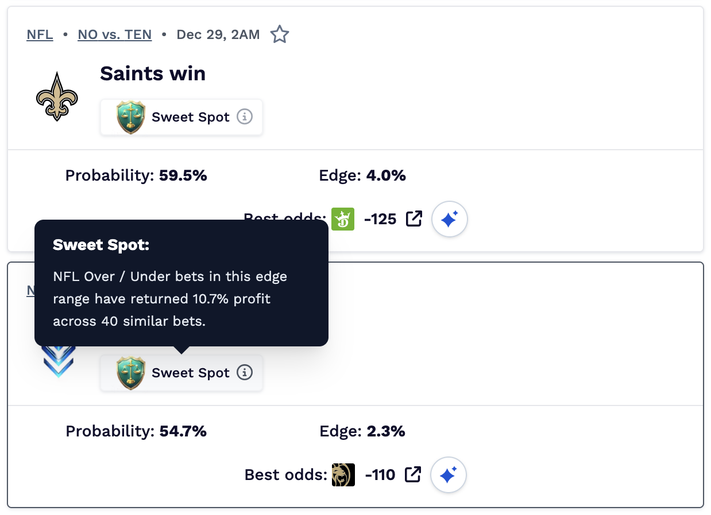Open external link next to -125 odds

pos(414,219)
